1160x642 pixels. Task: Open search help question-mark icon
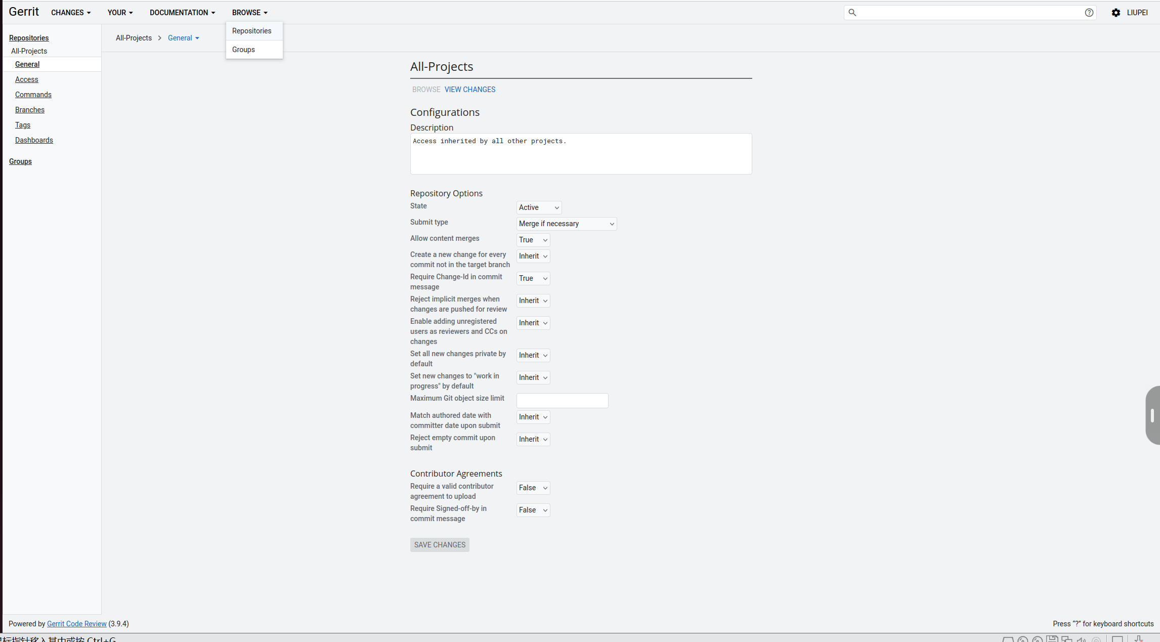(x=1089, y=13)
